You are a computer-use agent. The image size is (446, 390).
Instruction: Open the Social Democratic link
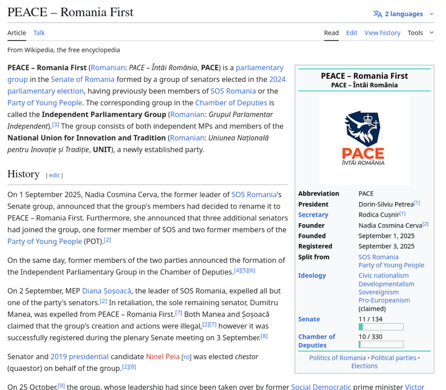(x=321, y=386)
